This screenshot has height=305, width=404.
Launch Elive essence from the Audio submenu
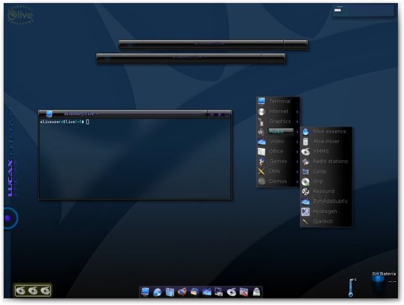[329, 131]
